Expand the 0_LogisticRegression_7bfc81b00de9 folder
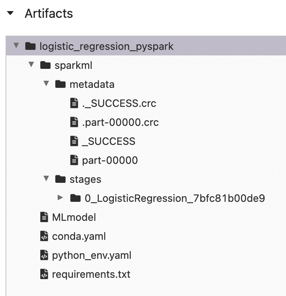This screenshot has width=286, height=296. pos(60,198)
